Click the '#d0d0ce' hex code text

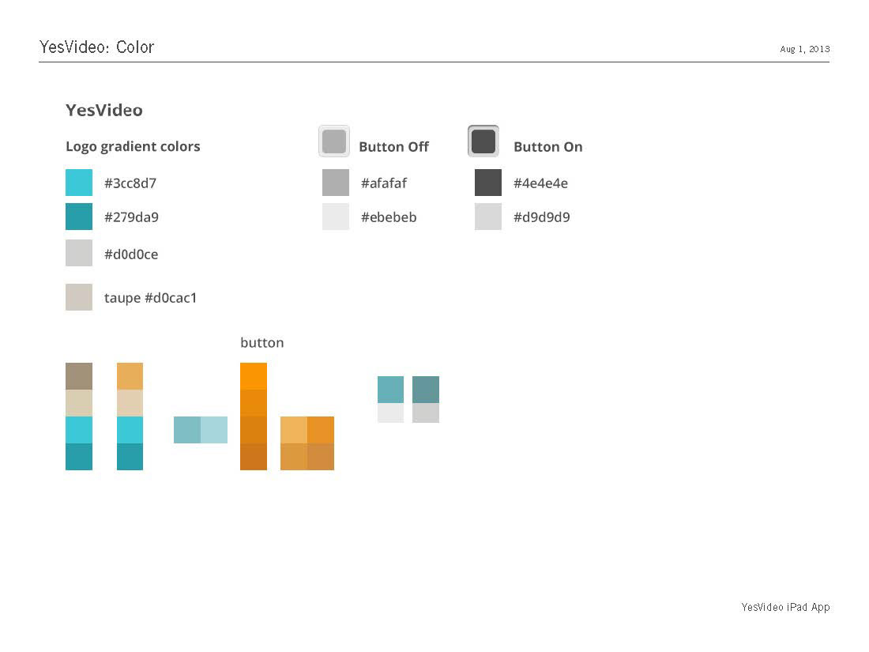tap(131, 254)
